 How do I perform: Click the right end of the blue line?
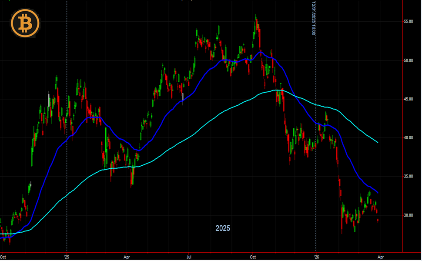click(377, 193)
